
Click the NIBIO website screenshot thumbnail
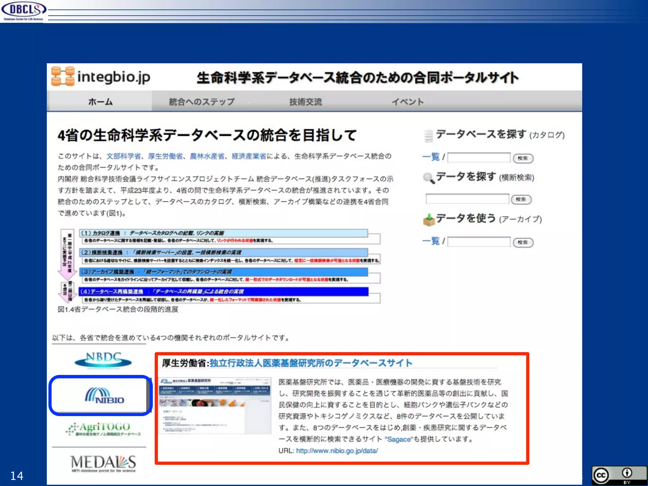coord(215,405)
